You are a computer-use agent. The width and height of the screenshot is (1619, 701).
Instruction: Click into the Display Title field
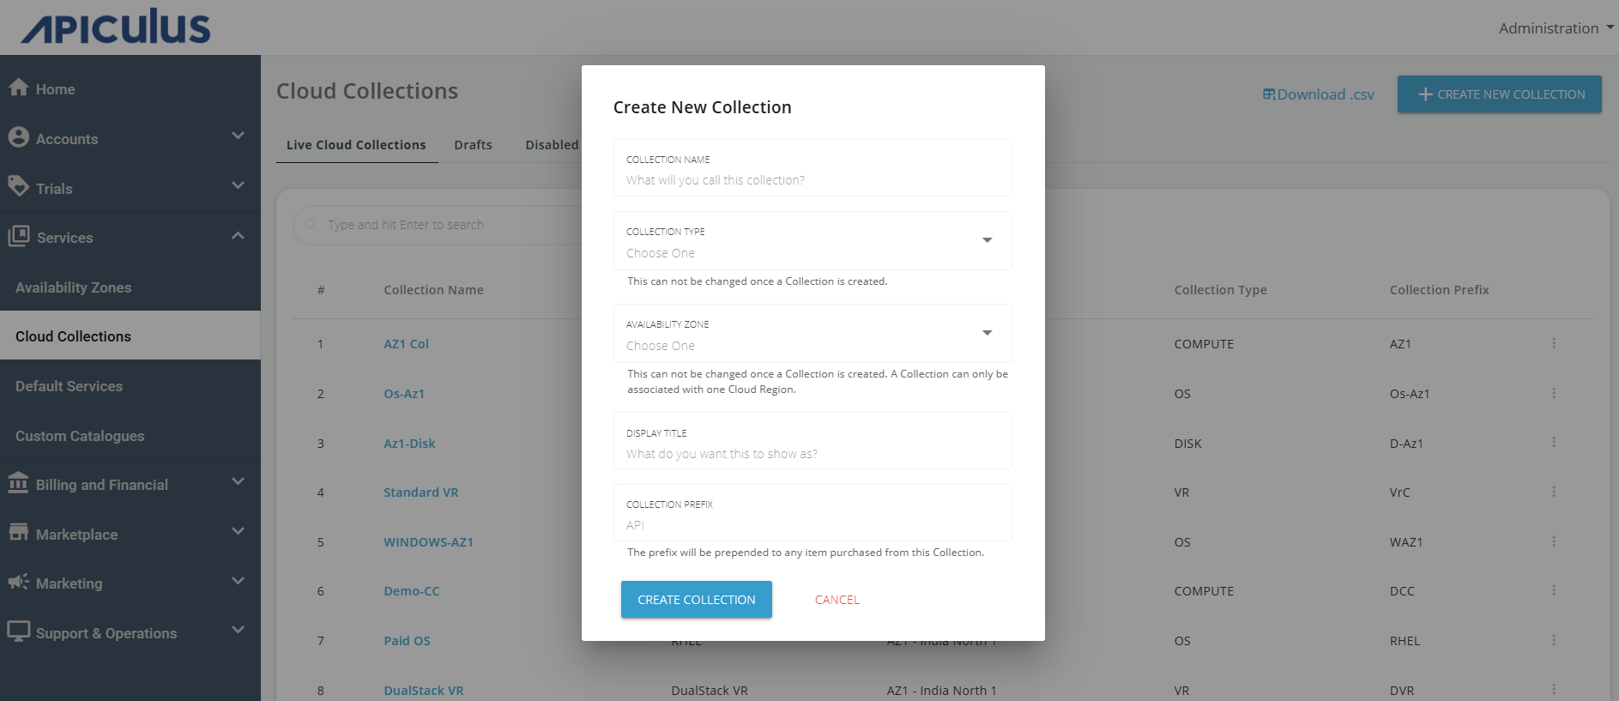click(812, 453)
